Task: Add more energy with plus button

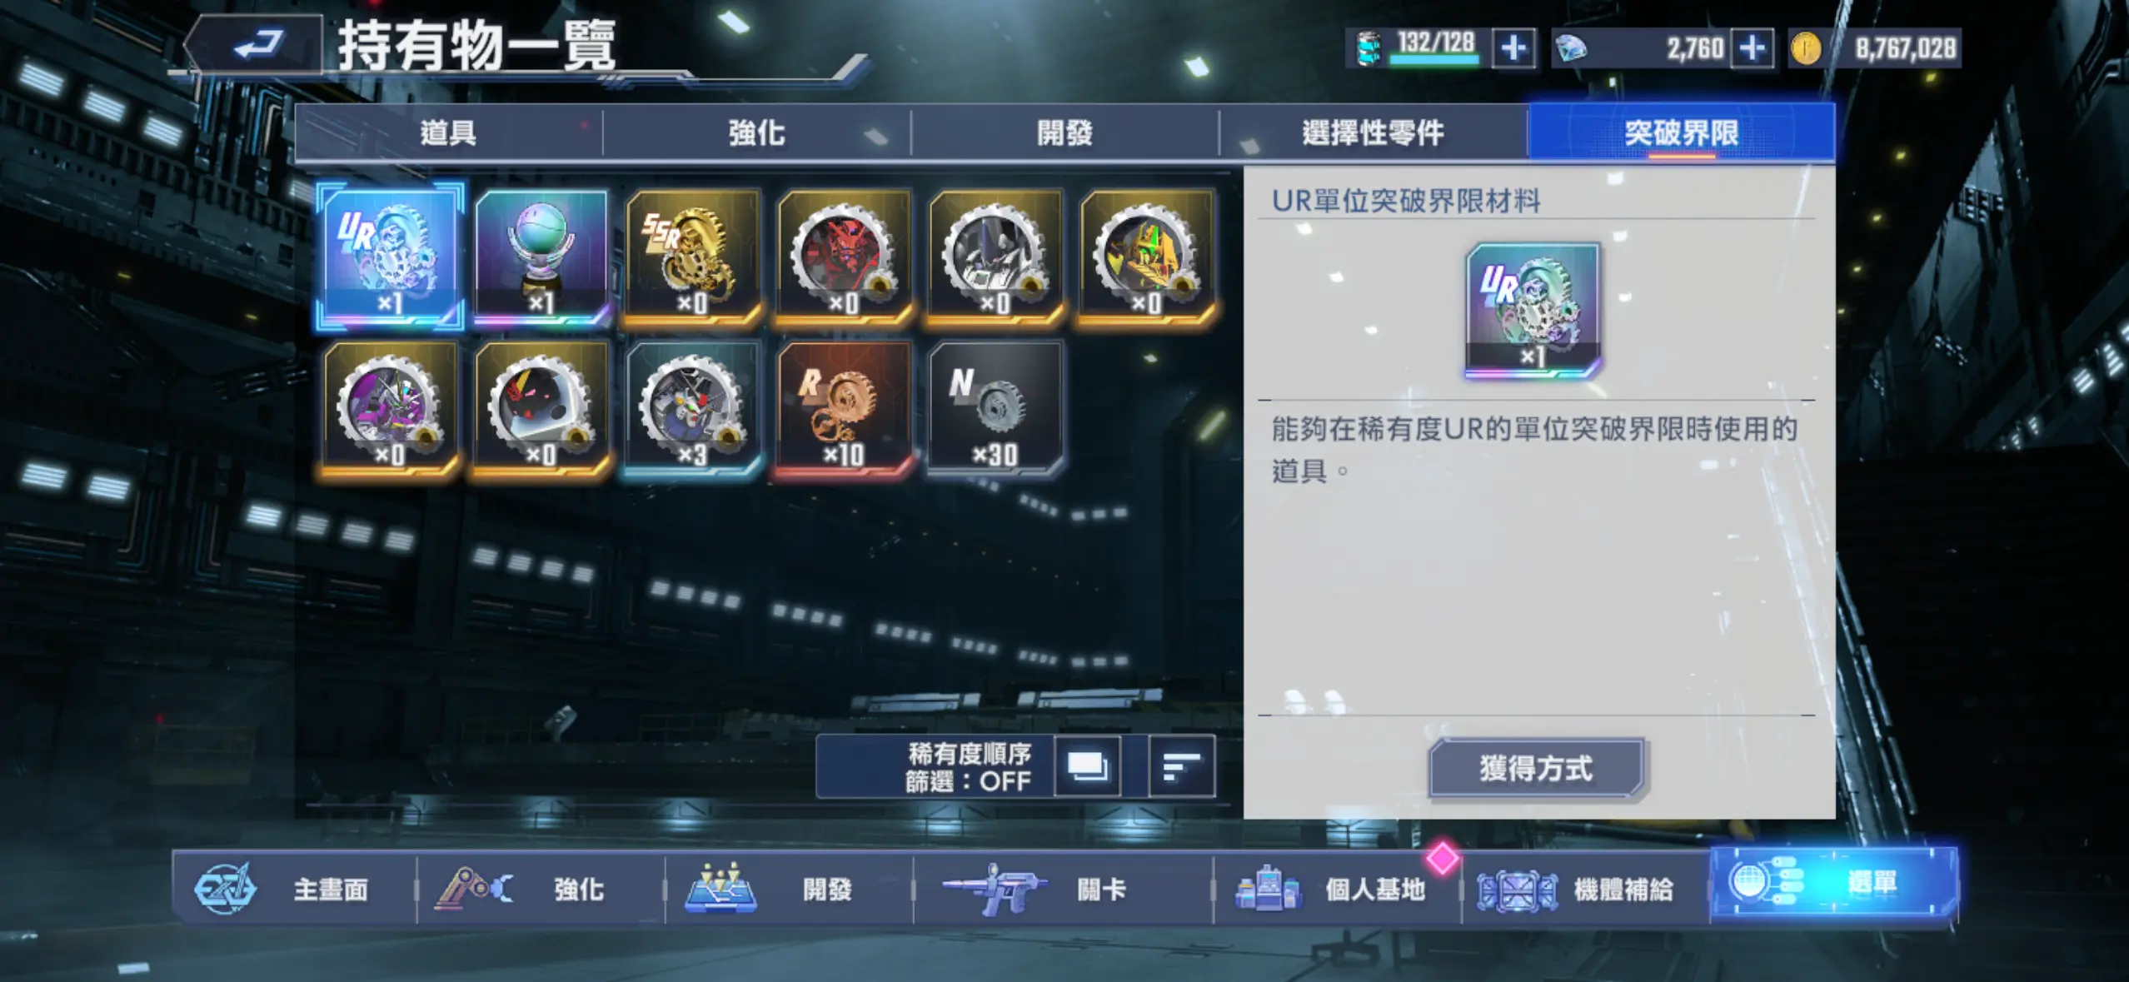Action: click(1513, 48)
